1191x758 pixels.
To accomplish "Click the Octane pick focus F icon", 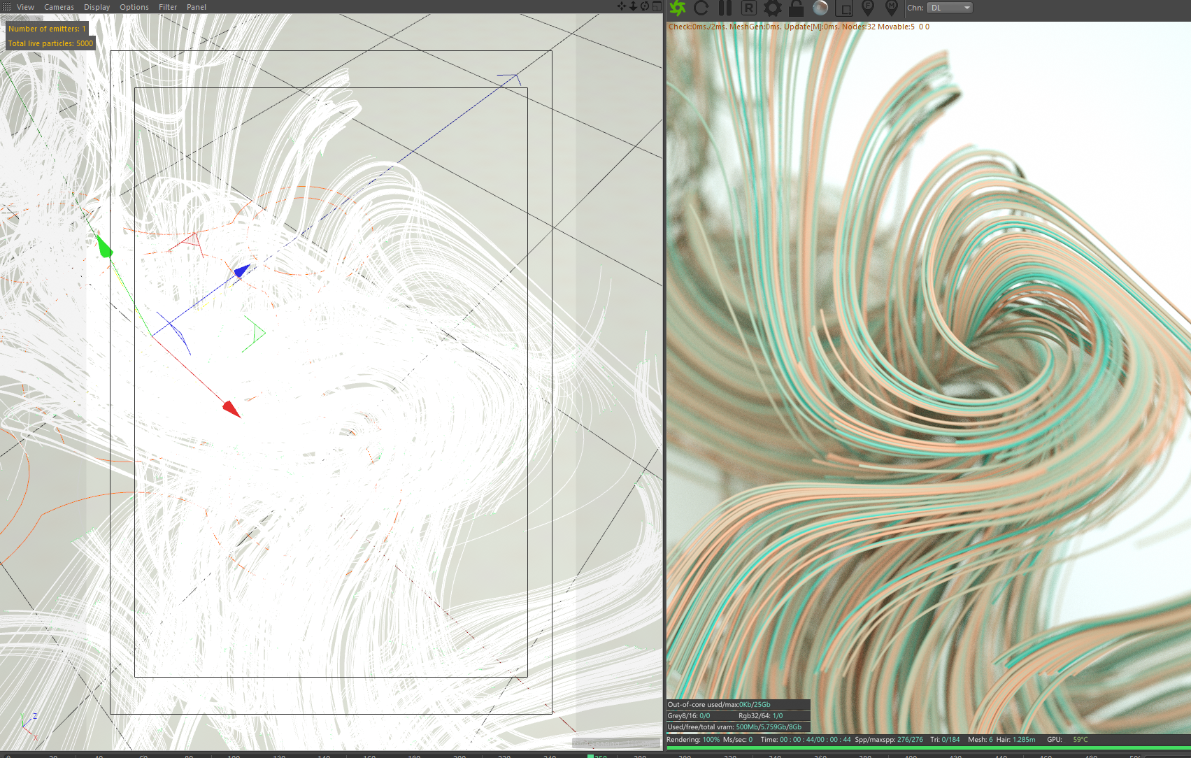I will [x=868, y=8].
